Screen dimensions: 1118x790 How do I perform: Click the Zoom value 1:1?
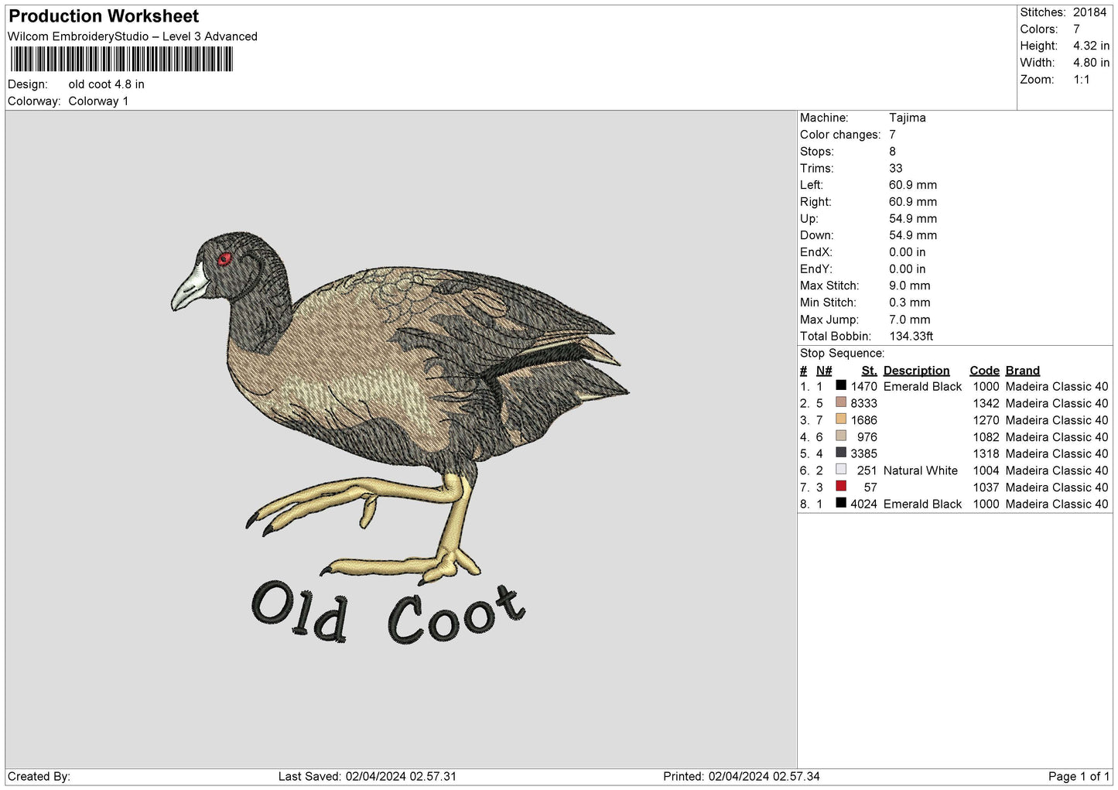coord(1081,80)
